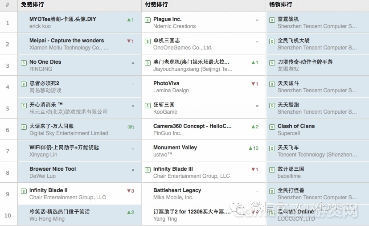This screenshot has width=369, height=226.
Task: Click in-app purchase icon beside 忍者必须死2
Action: click(x=24, y=84)
